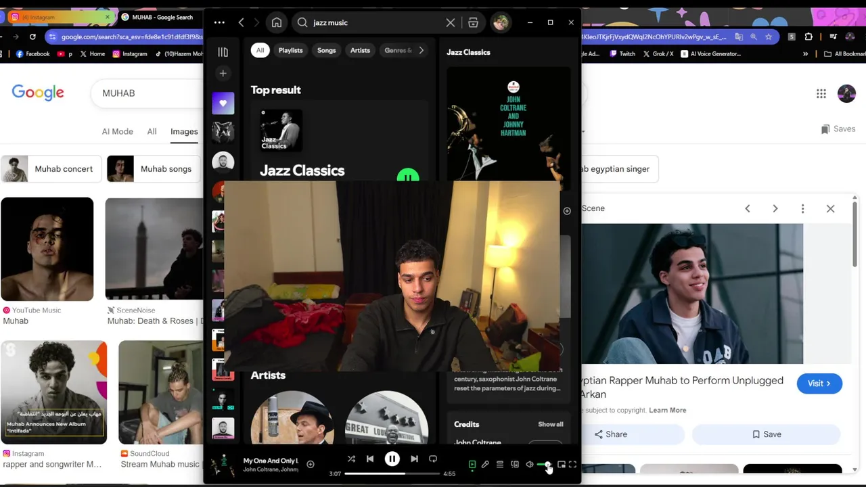
Task: Open the Spotify queue icon
Action: [500, 464]
